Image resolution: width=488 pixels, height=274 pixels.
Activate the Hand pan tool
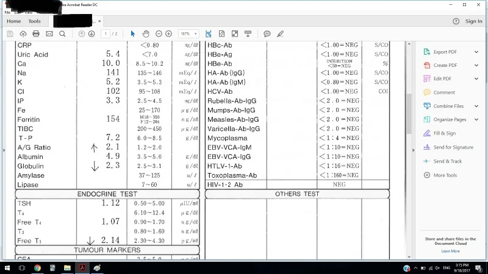click(146, 34)
